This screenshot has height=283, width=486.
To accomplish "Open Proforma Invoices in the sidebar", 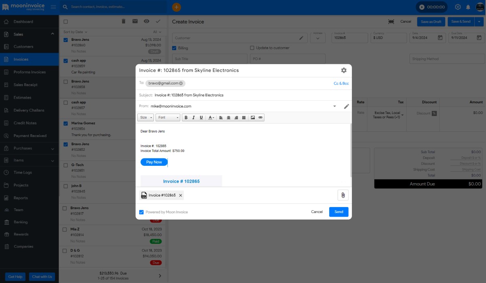I will [29, 72].
